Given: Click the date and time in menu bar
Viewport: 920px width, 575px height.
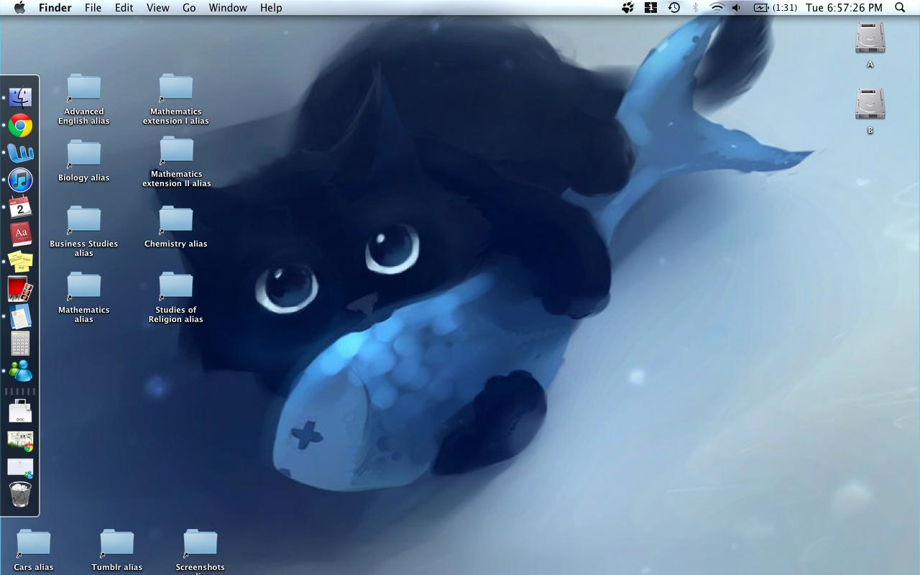Looking at the screenshot, I should pos(844,7).
